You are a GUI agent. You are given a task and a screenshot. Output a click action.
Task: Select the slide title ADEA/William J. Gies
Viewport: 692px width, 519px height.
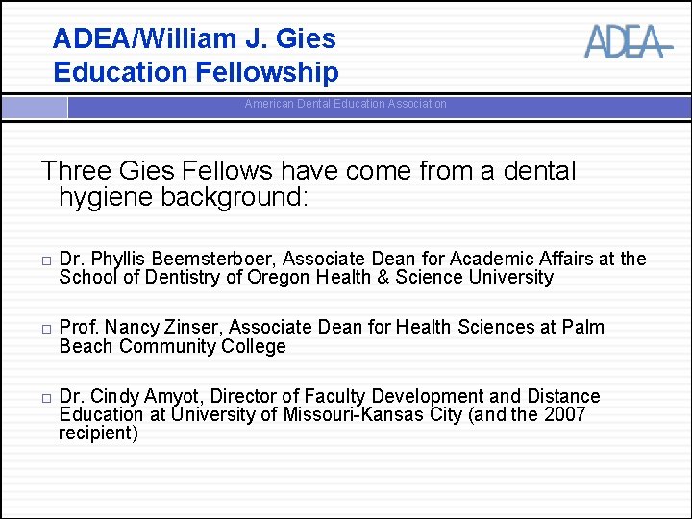point(194,38)
